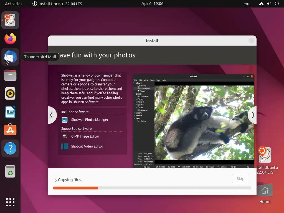Click the "Shotwell Photo Manager" label

[x=90, y=120]
